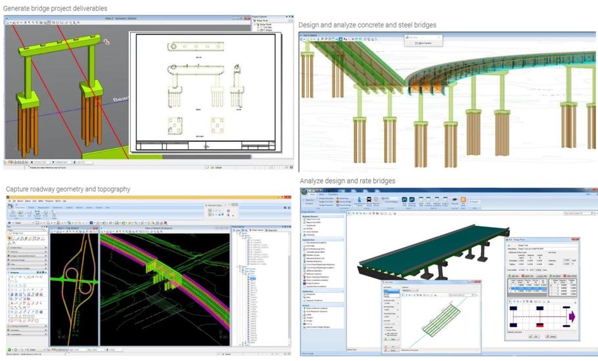Open the File menu in the roadway window
The height and width of the screenshot is (361, 598).
tap(8, 201)
